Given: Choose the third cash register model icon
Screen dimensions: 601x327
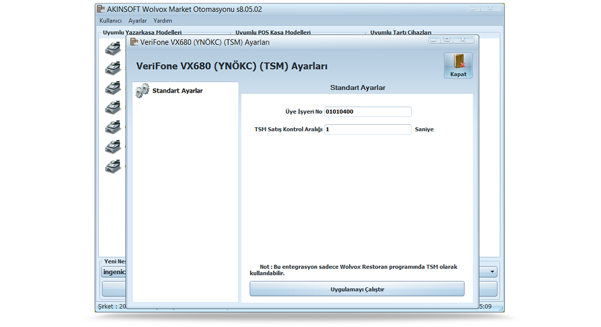Looking at the screenshot, I should coord(113,88).
